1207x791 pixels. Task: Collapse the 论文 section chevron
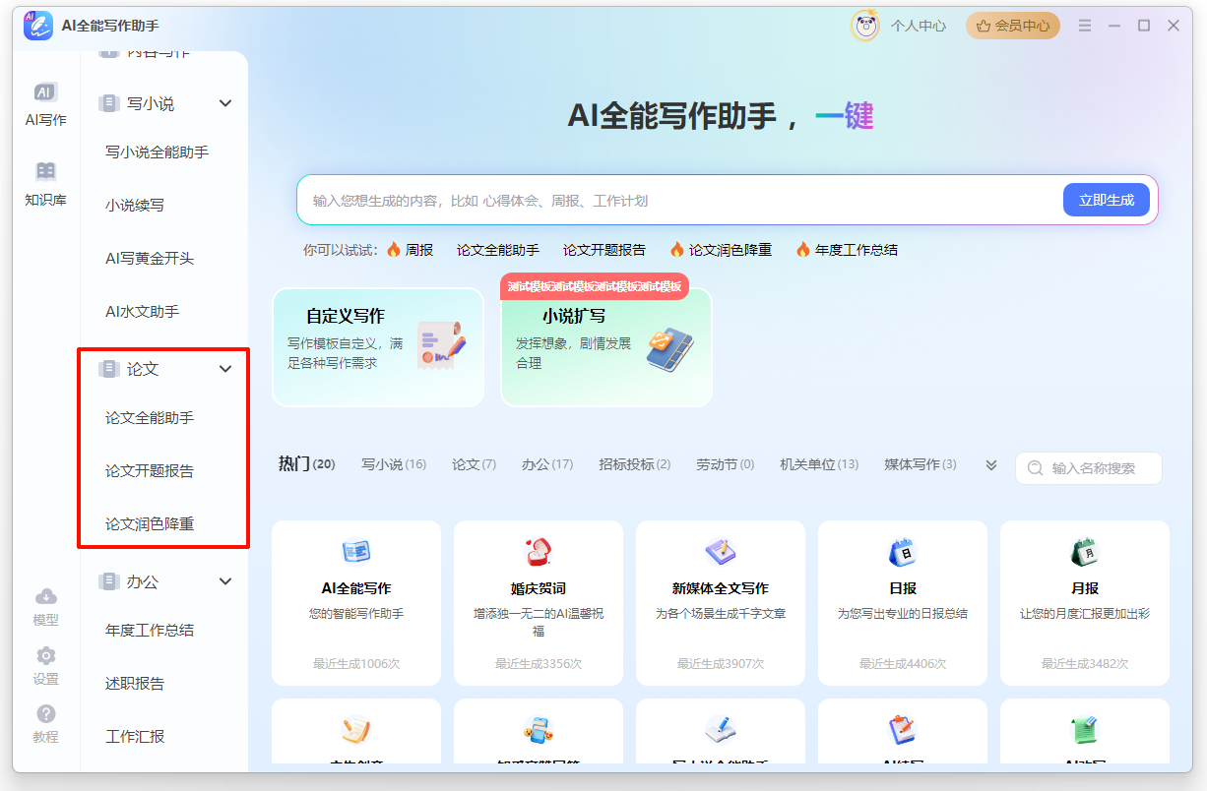225,369
